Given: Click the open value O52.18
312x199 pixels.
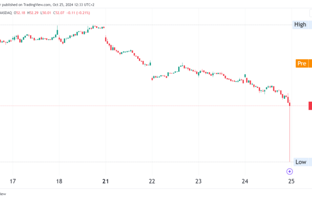Looking at the screenshot, I should [x=20, y=13].
